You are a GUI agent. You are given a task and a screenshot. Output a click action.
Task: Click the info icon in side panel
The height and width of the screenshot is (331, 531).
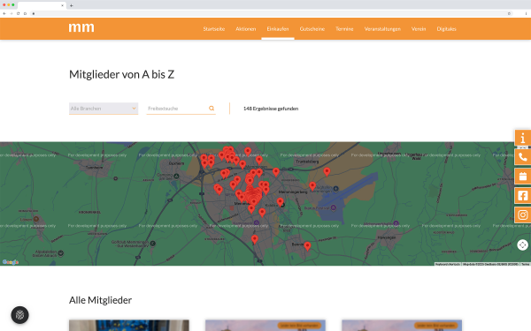pyautogui.click(x=523, y=138)
